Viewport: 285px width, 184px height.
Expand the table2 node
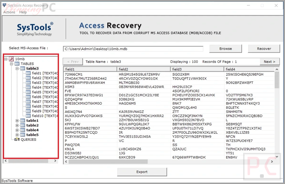[x=17, y=125]
